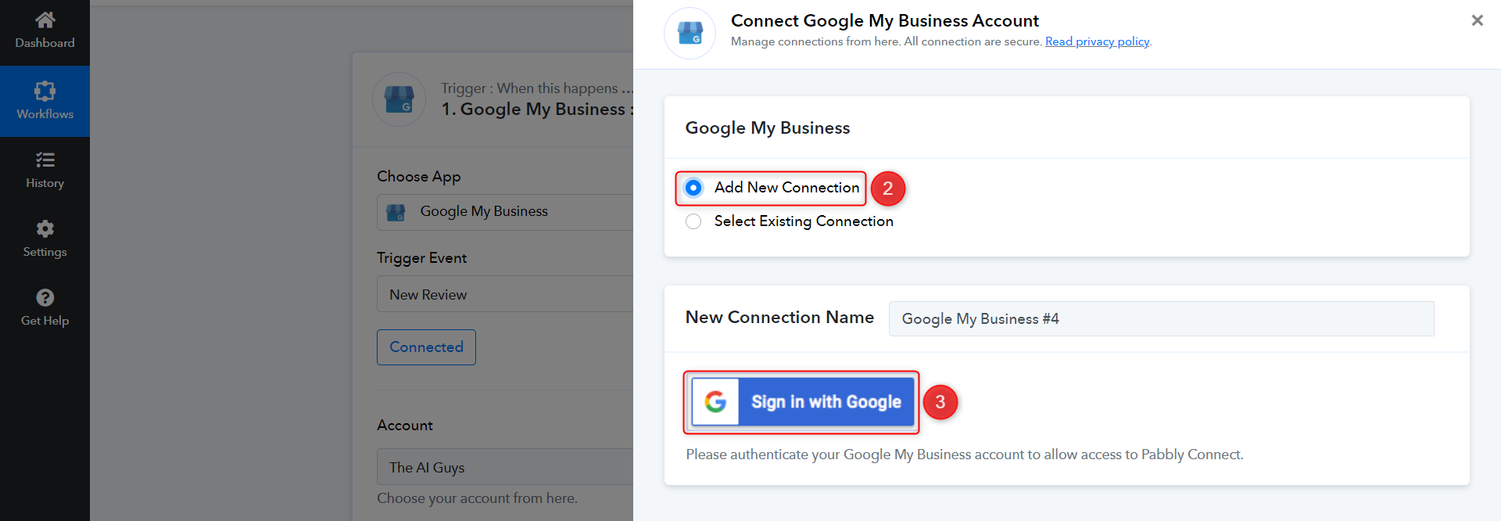Select the Add New Connection radio button

pos(693,188)
